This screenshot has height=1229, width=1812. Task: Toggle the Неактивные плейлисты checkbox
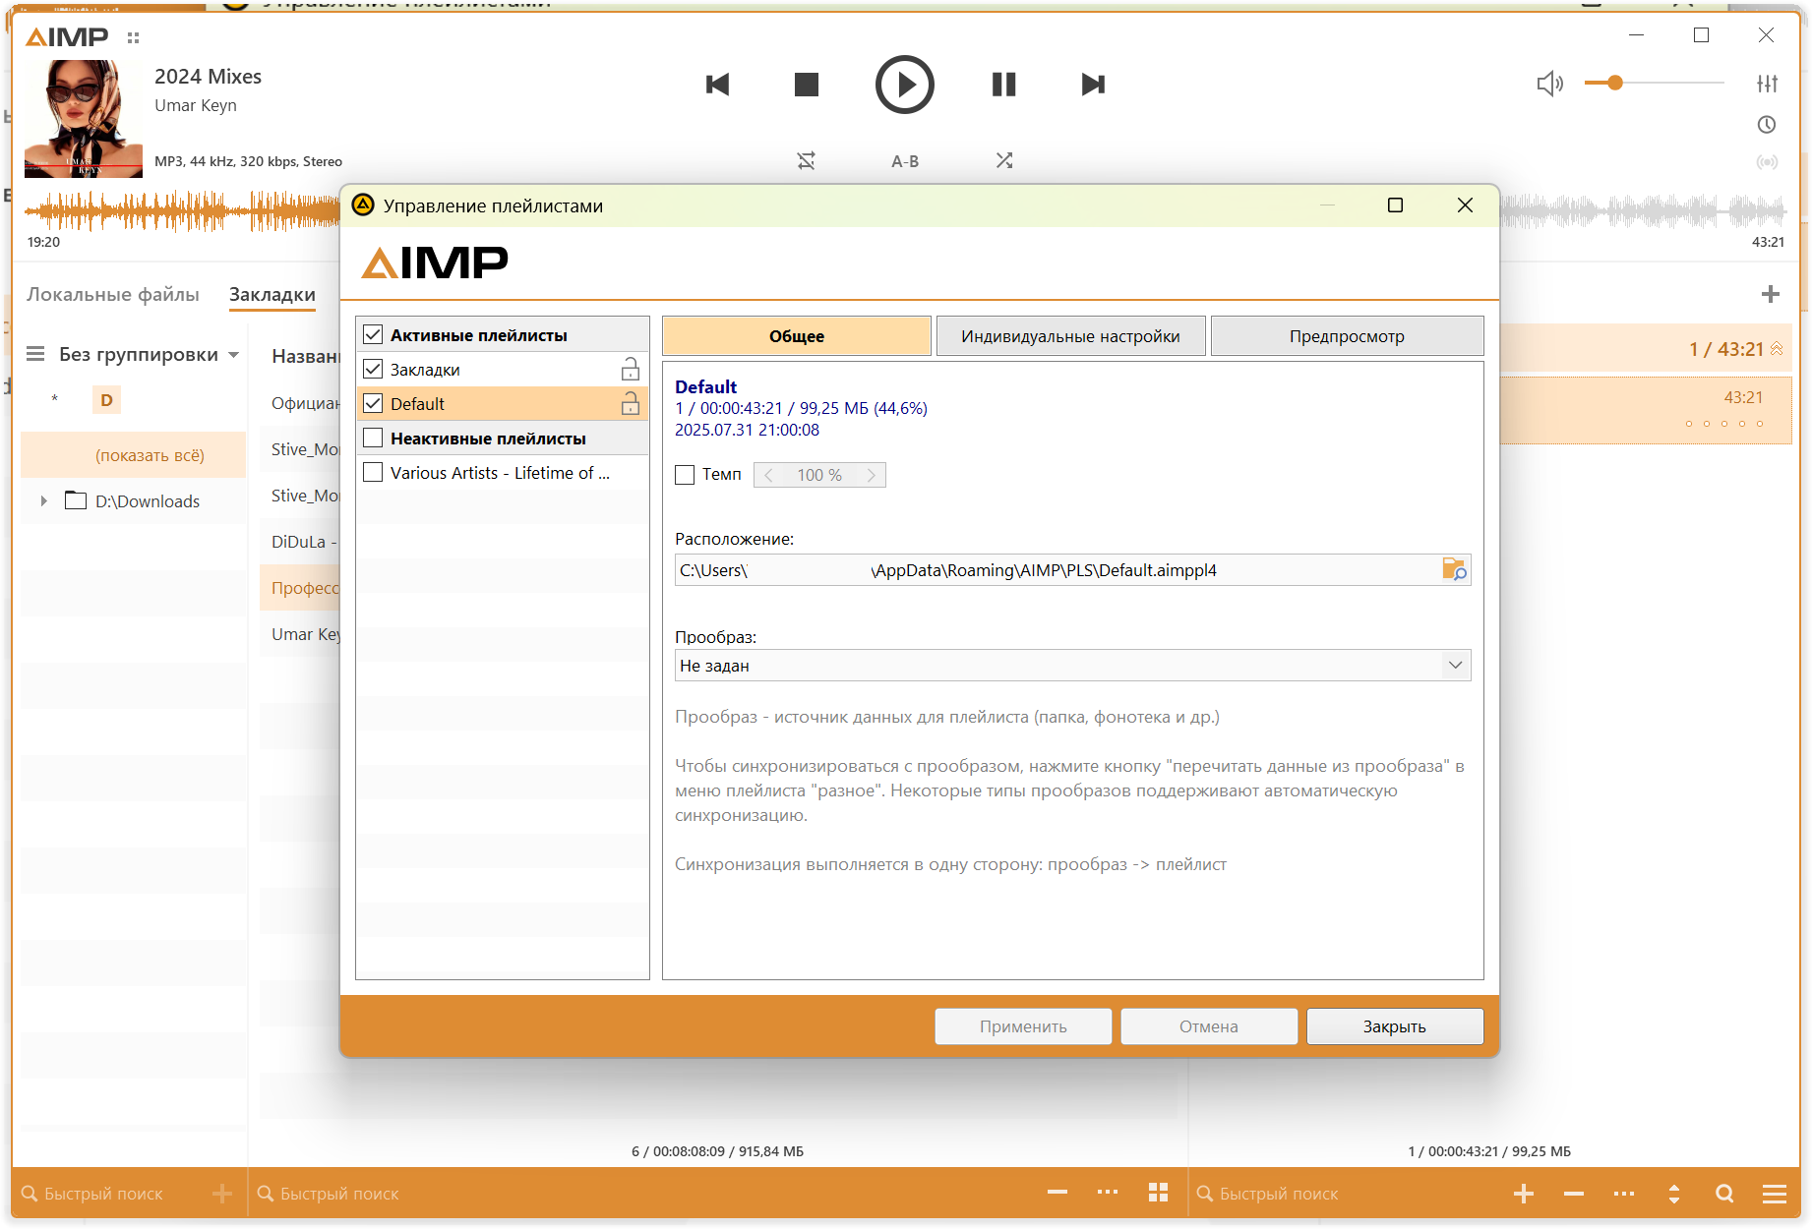pos(373,439)
